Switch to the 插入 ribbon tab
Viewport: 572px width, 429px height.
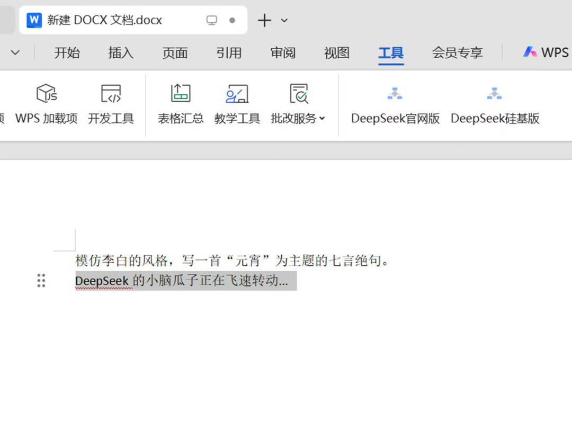click(121, 53)
